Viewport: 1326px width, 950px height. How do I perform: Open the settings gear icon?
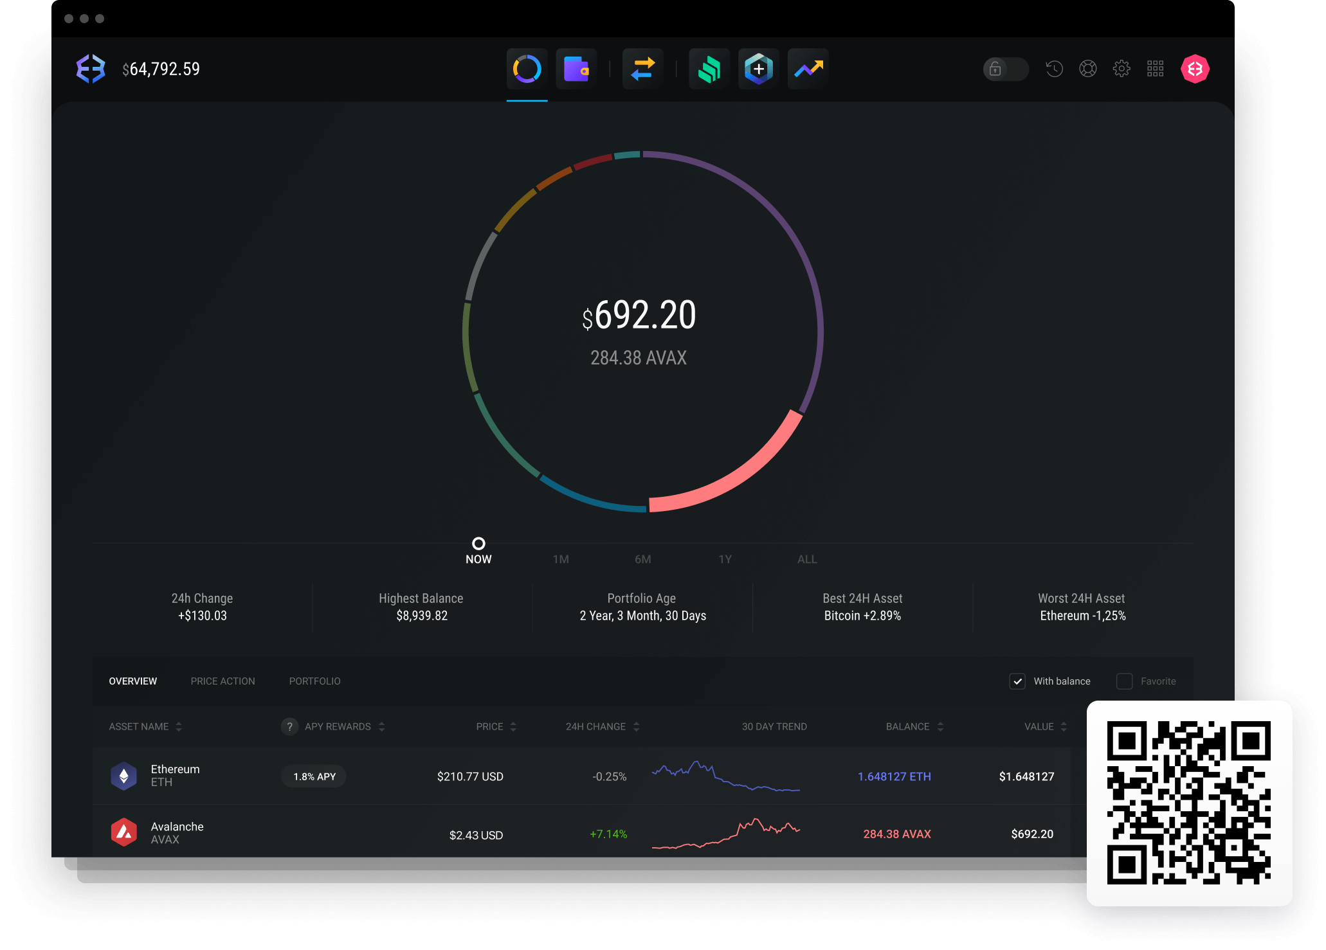pyautogui.click(x=1122, y=69)
